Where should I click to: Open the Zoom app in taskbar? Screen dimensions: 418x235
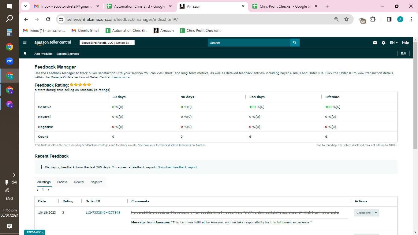[9, 61]
